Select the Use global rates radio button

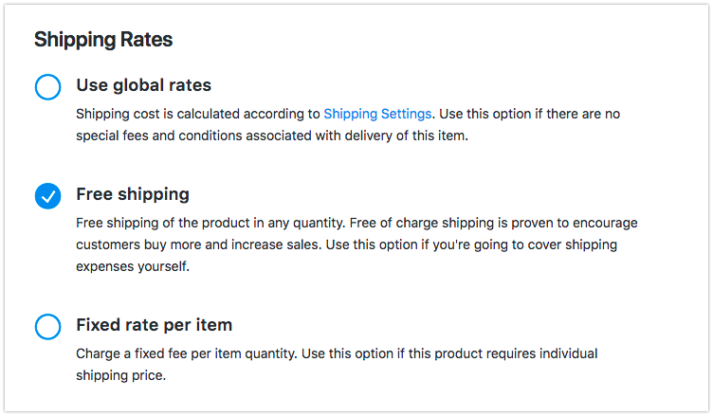(x=47, y=87)
